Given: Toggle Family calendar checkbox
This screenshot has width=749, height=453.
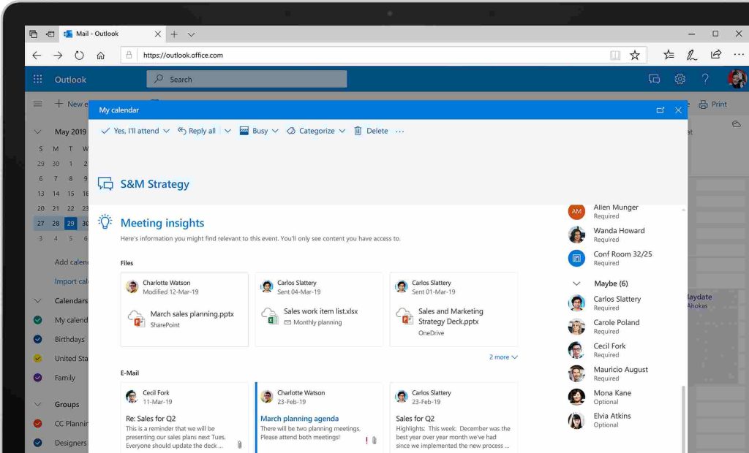Looking at the screenshot, I should (x=38, y=377).
